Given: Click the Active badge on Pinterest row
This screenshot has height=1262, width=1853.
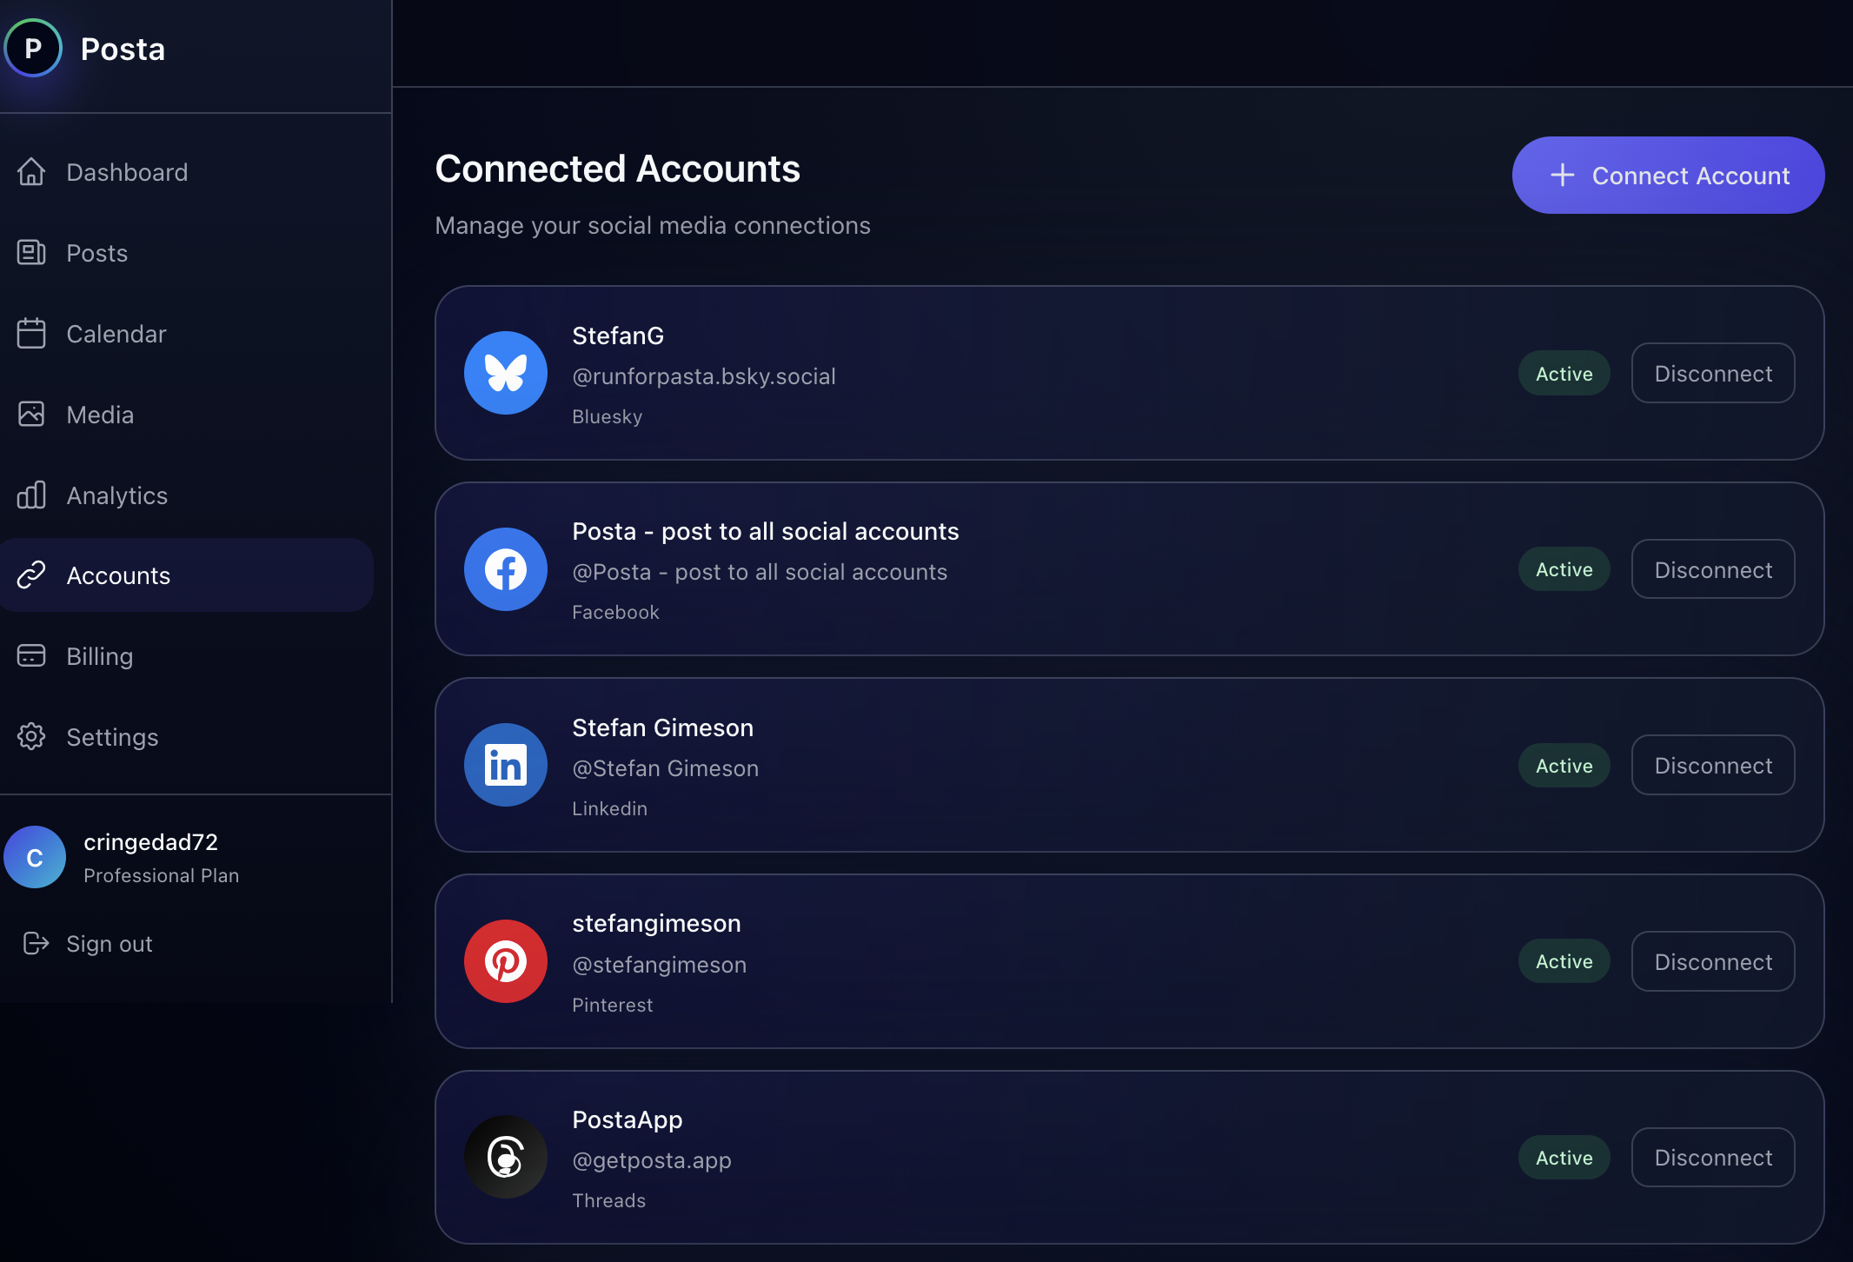Looking at the screenshot, I should tap(1564, 961).
